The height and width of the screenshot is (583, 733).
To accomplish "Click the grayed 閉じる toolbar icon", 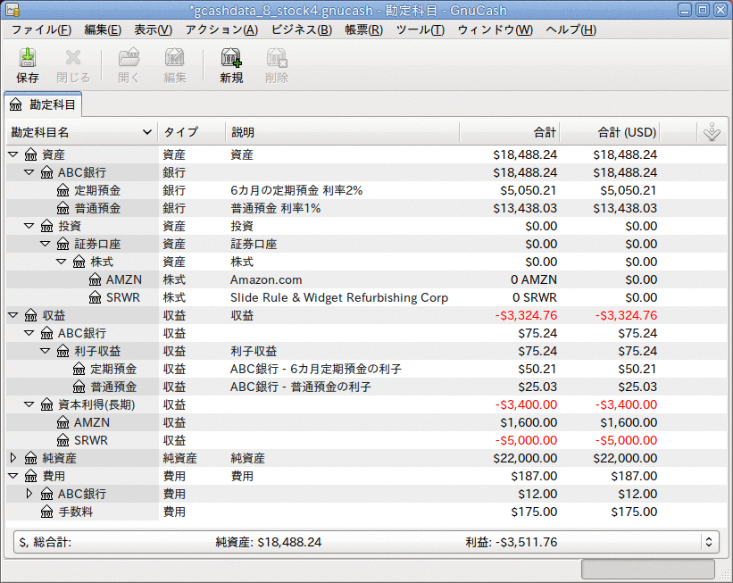I will pyautogui.click(x=72, y=63).
